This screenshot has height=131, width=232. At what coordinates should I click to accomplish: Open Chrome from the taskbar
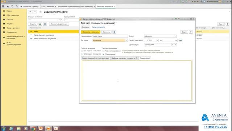(33, 128)
